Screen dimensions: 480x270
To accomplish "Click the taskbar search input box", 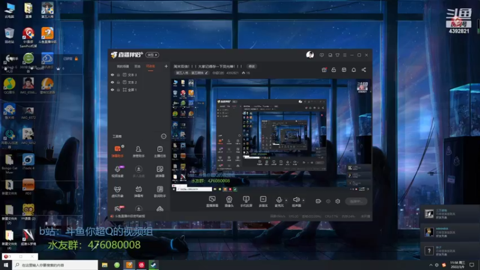I will tap(55, 265).
